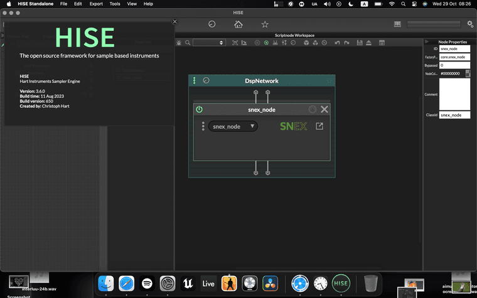
Task: Click the greyed circled X icon in toolbar
Action: (257, 43)
